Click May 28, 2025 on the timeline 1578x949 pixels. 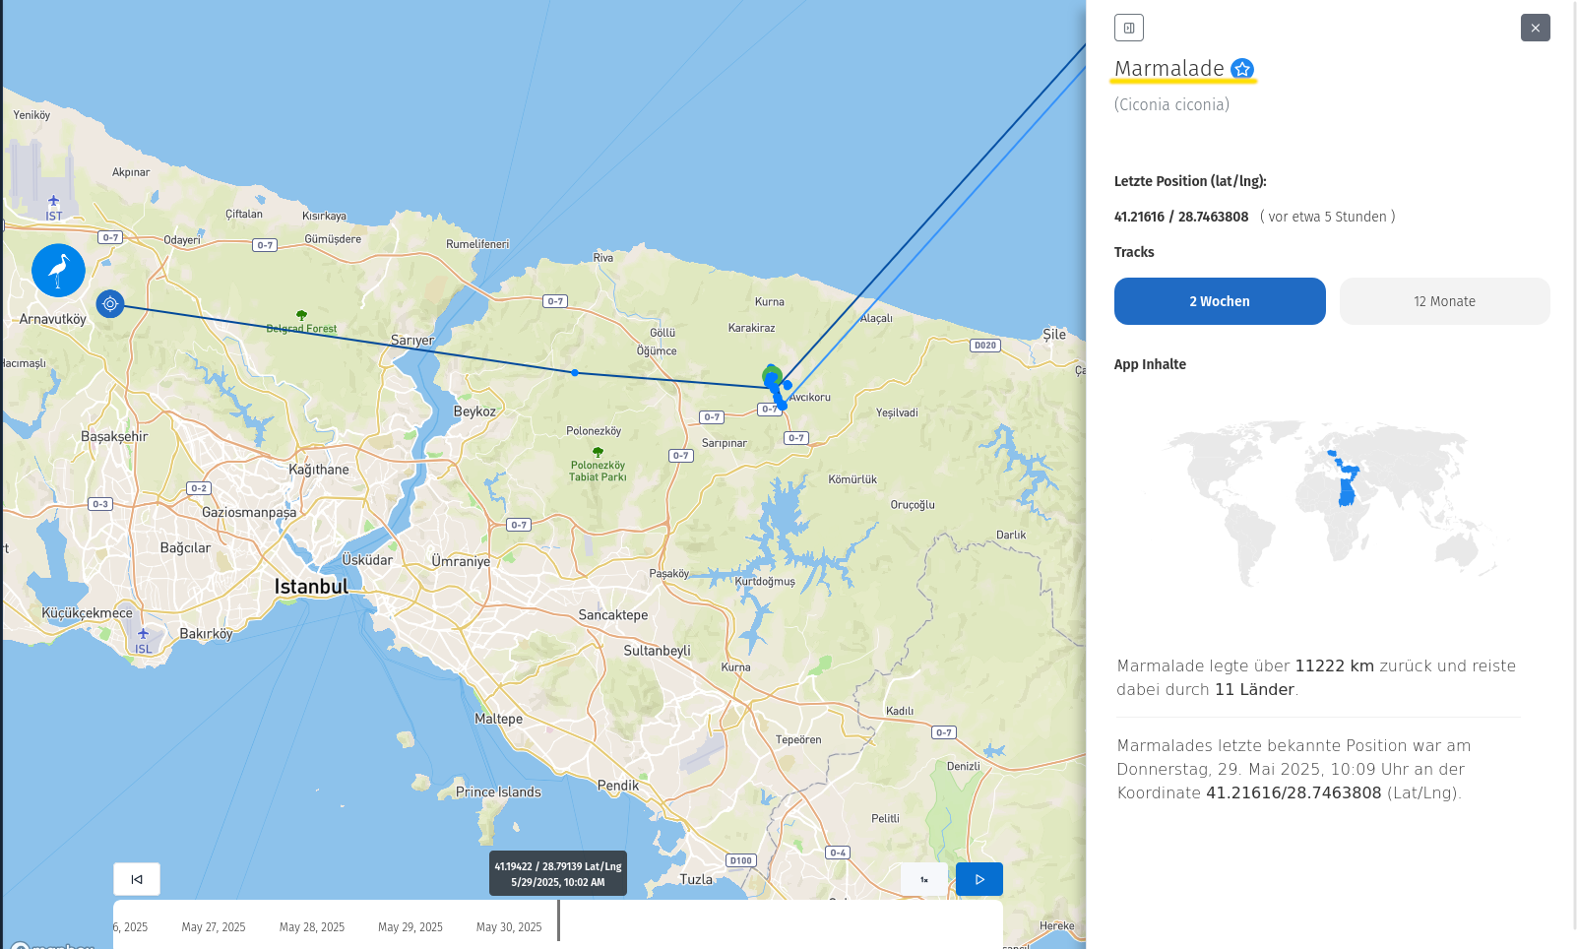(x=312, y=927)
